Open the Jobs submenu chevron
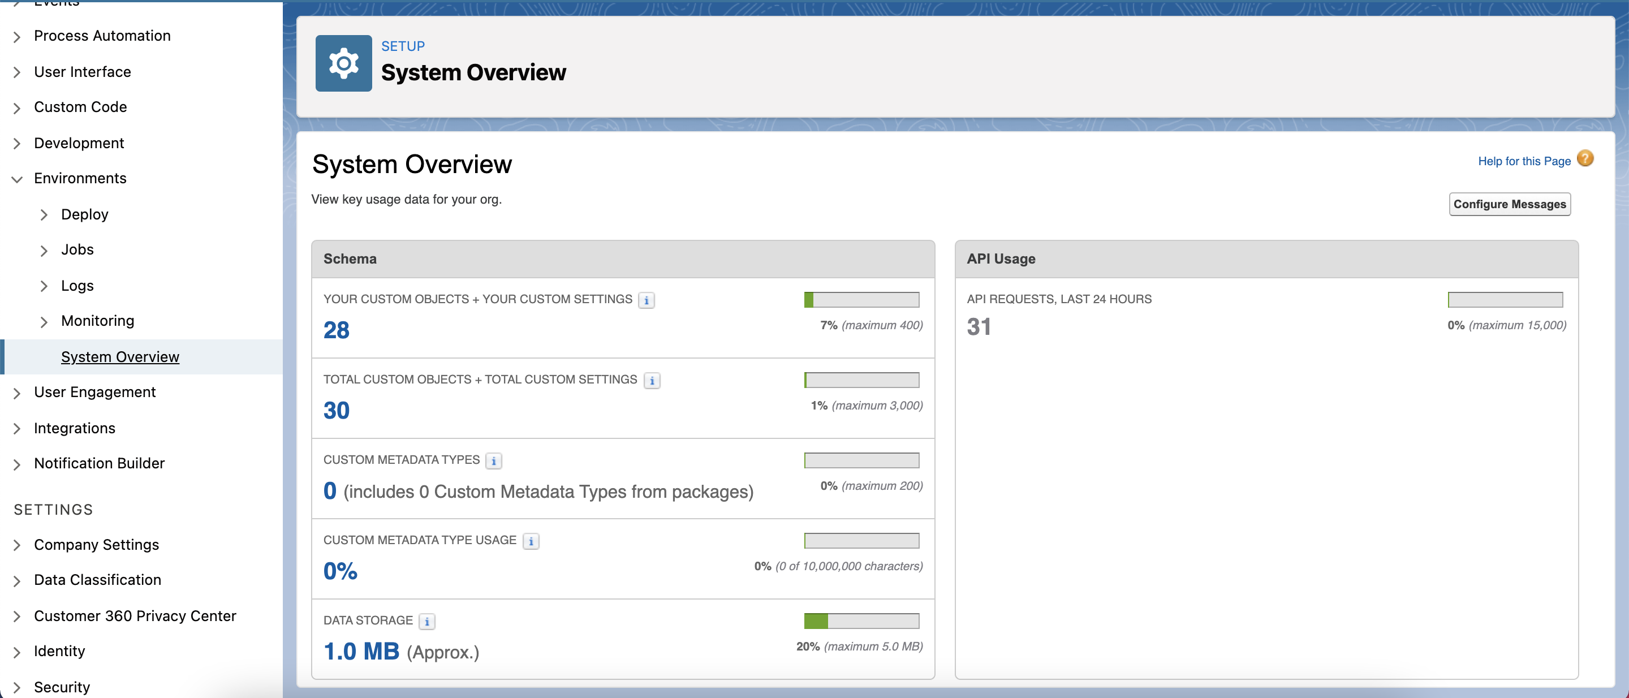The height and width of the screenshot is (698, 1629). tap(44, 251)
